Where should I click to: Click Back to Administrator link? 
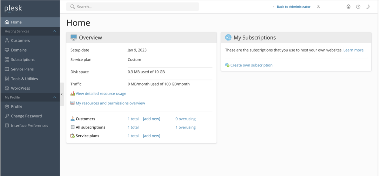click(x=294, y=7)
